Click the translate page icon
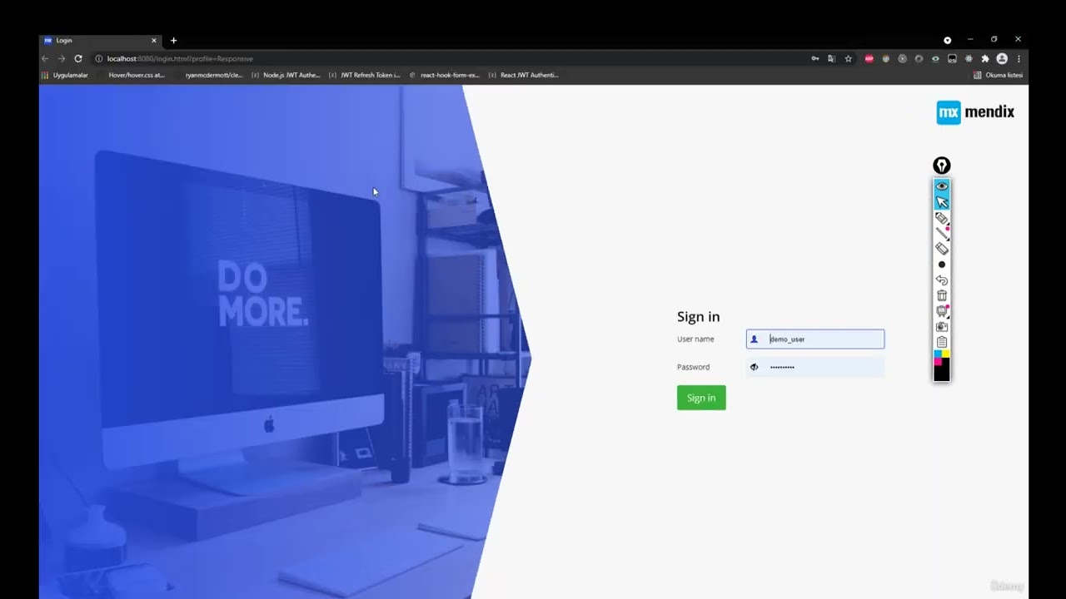 831,58
